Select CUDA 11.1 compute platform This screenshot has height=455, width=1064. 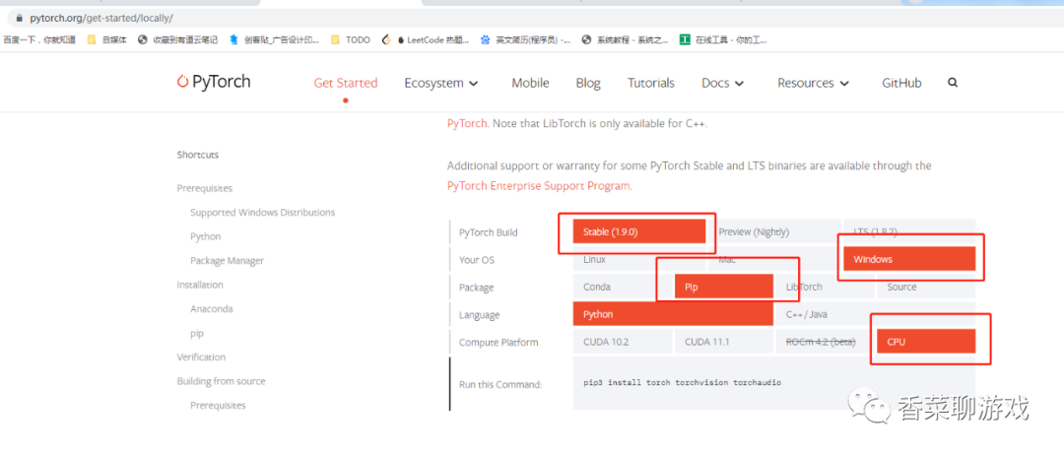pos(724,342)
